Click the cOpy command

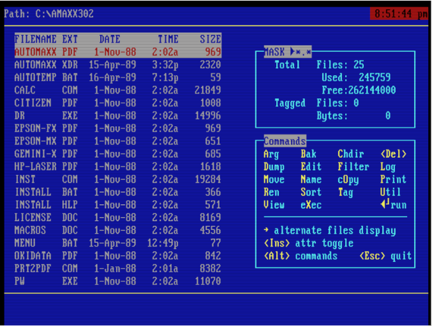coord(348,180)
